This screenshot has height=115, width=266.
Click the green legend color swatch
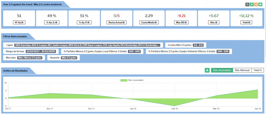(x=124, y=80)
